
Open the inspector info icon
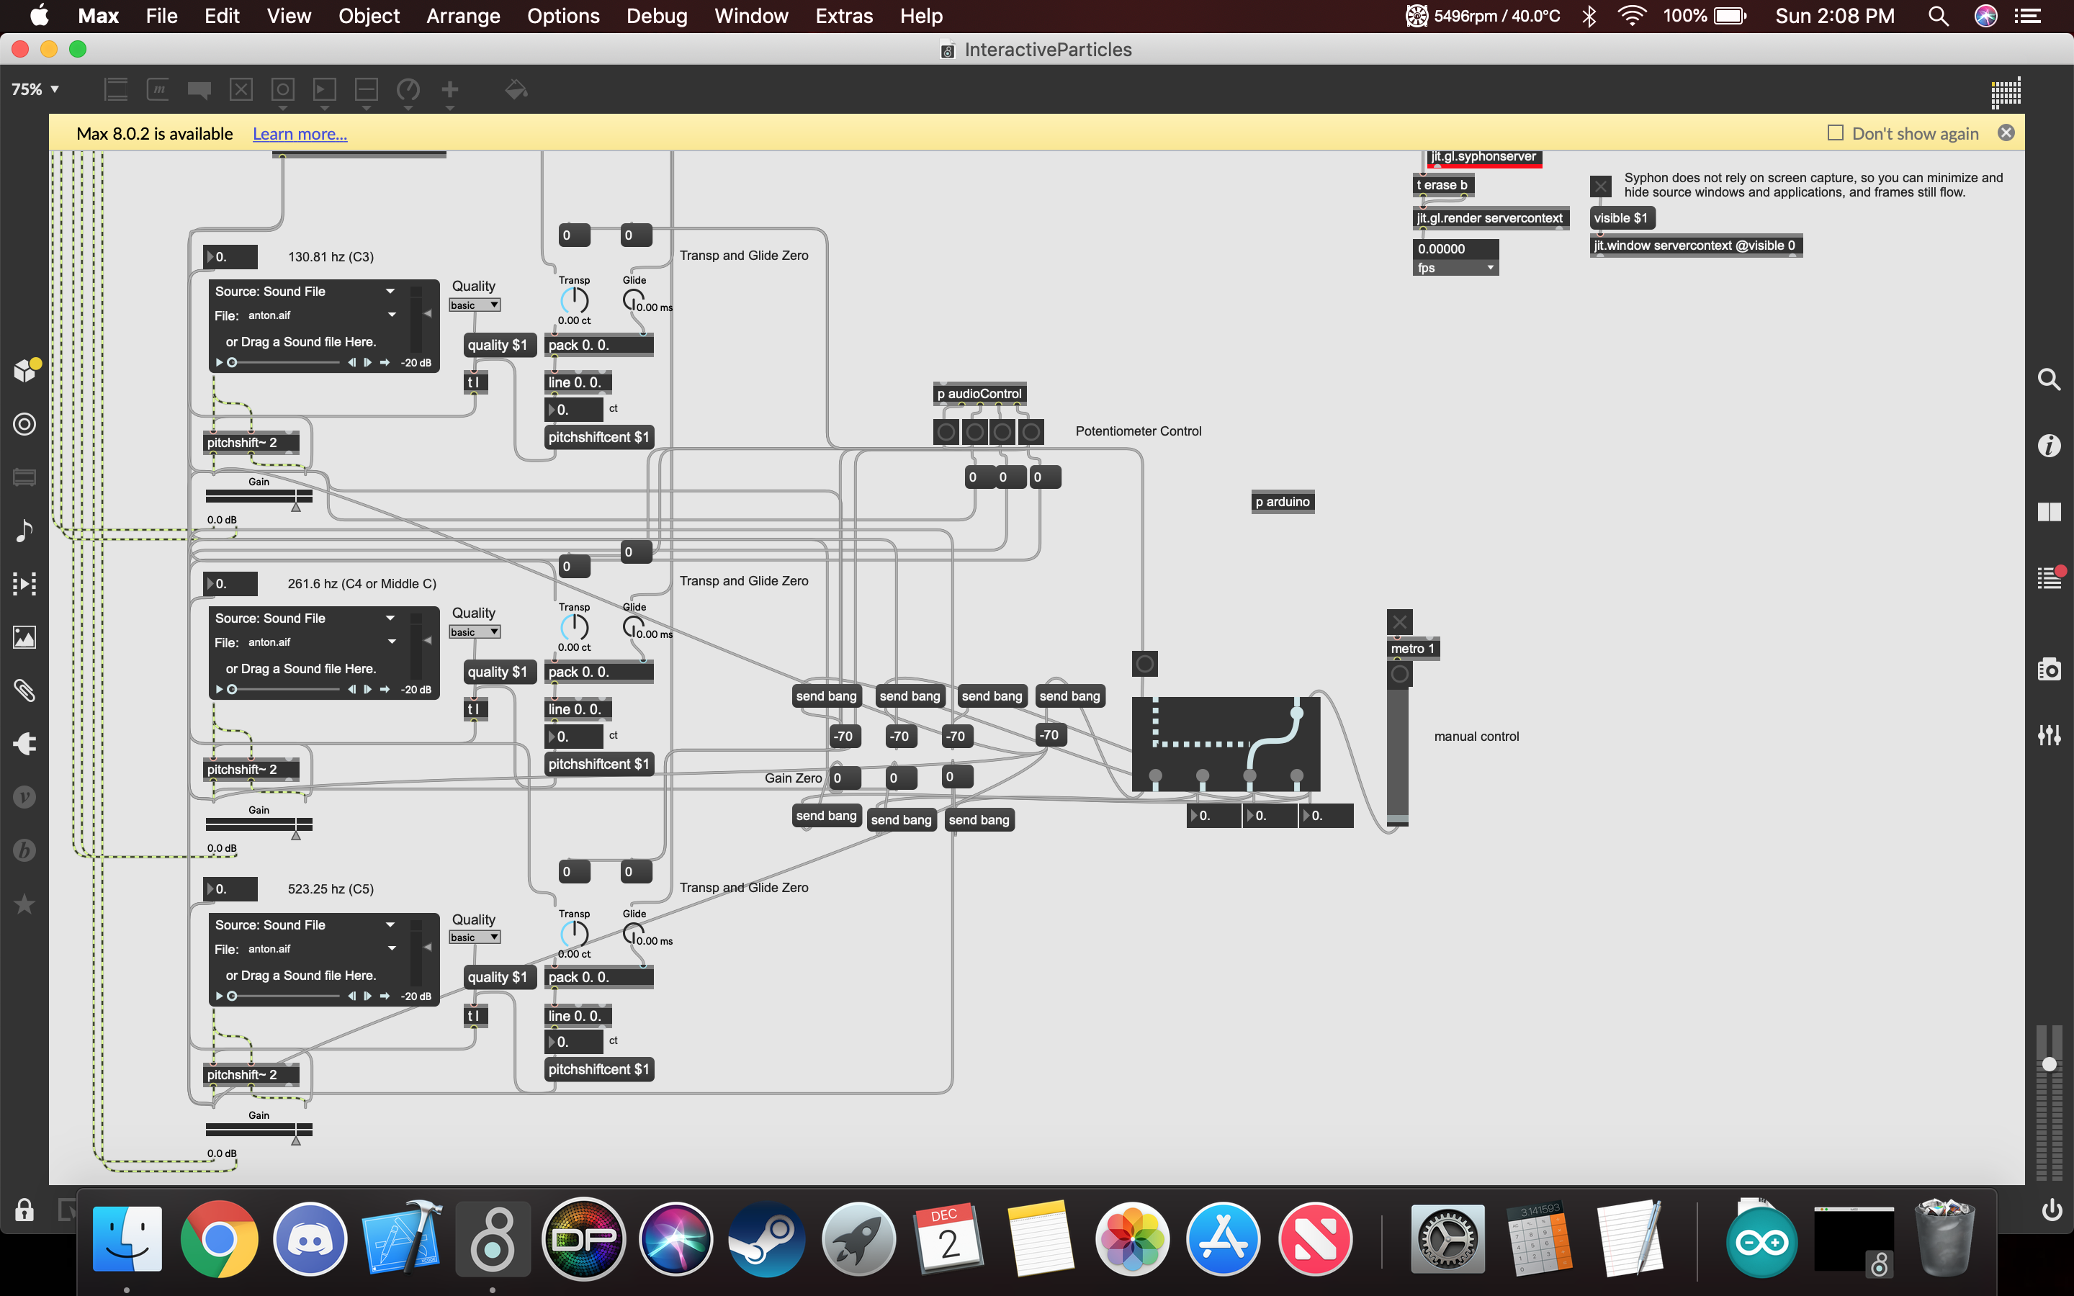coord(2049,446)
